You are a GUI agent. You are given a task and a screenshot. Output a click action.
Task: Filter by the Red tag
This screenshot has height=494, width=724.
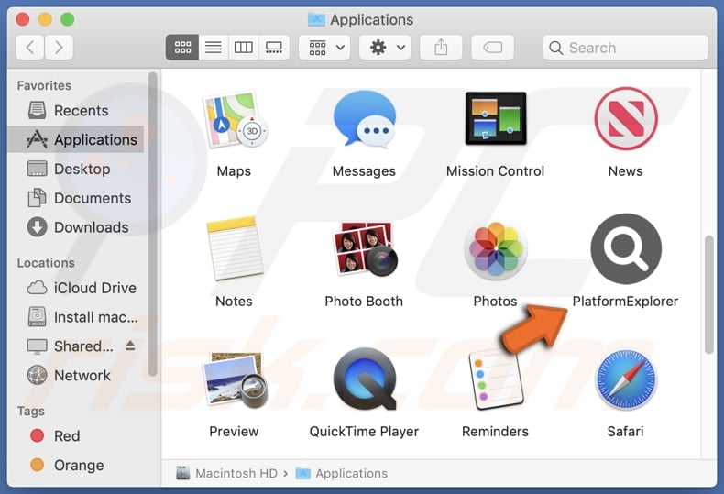coord(76,436)
